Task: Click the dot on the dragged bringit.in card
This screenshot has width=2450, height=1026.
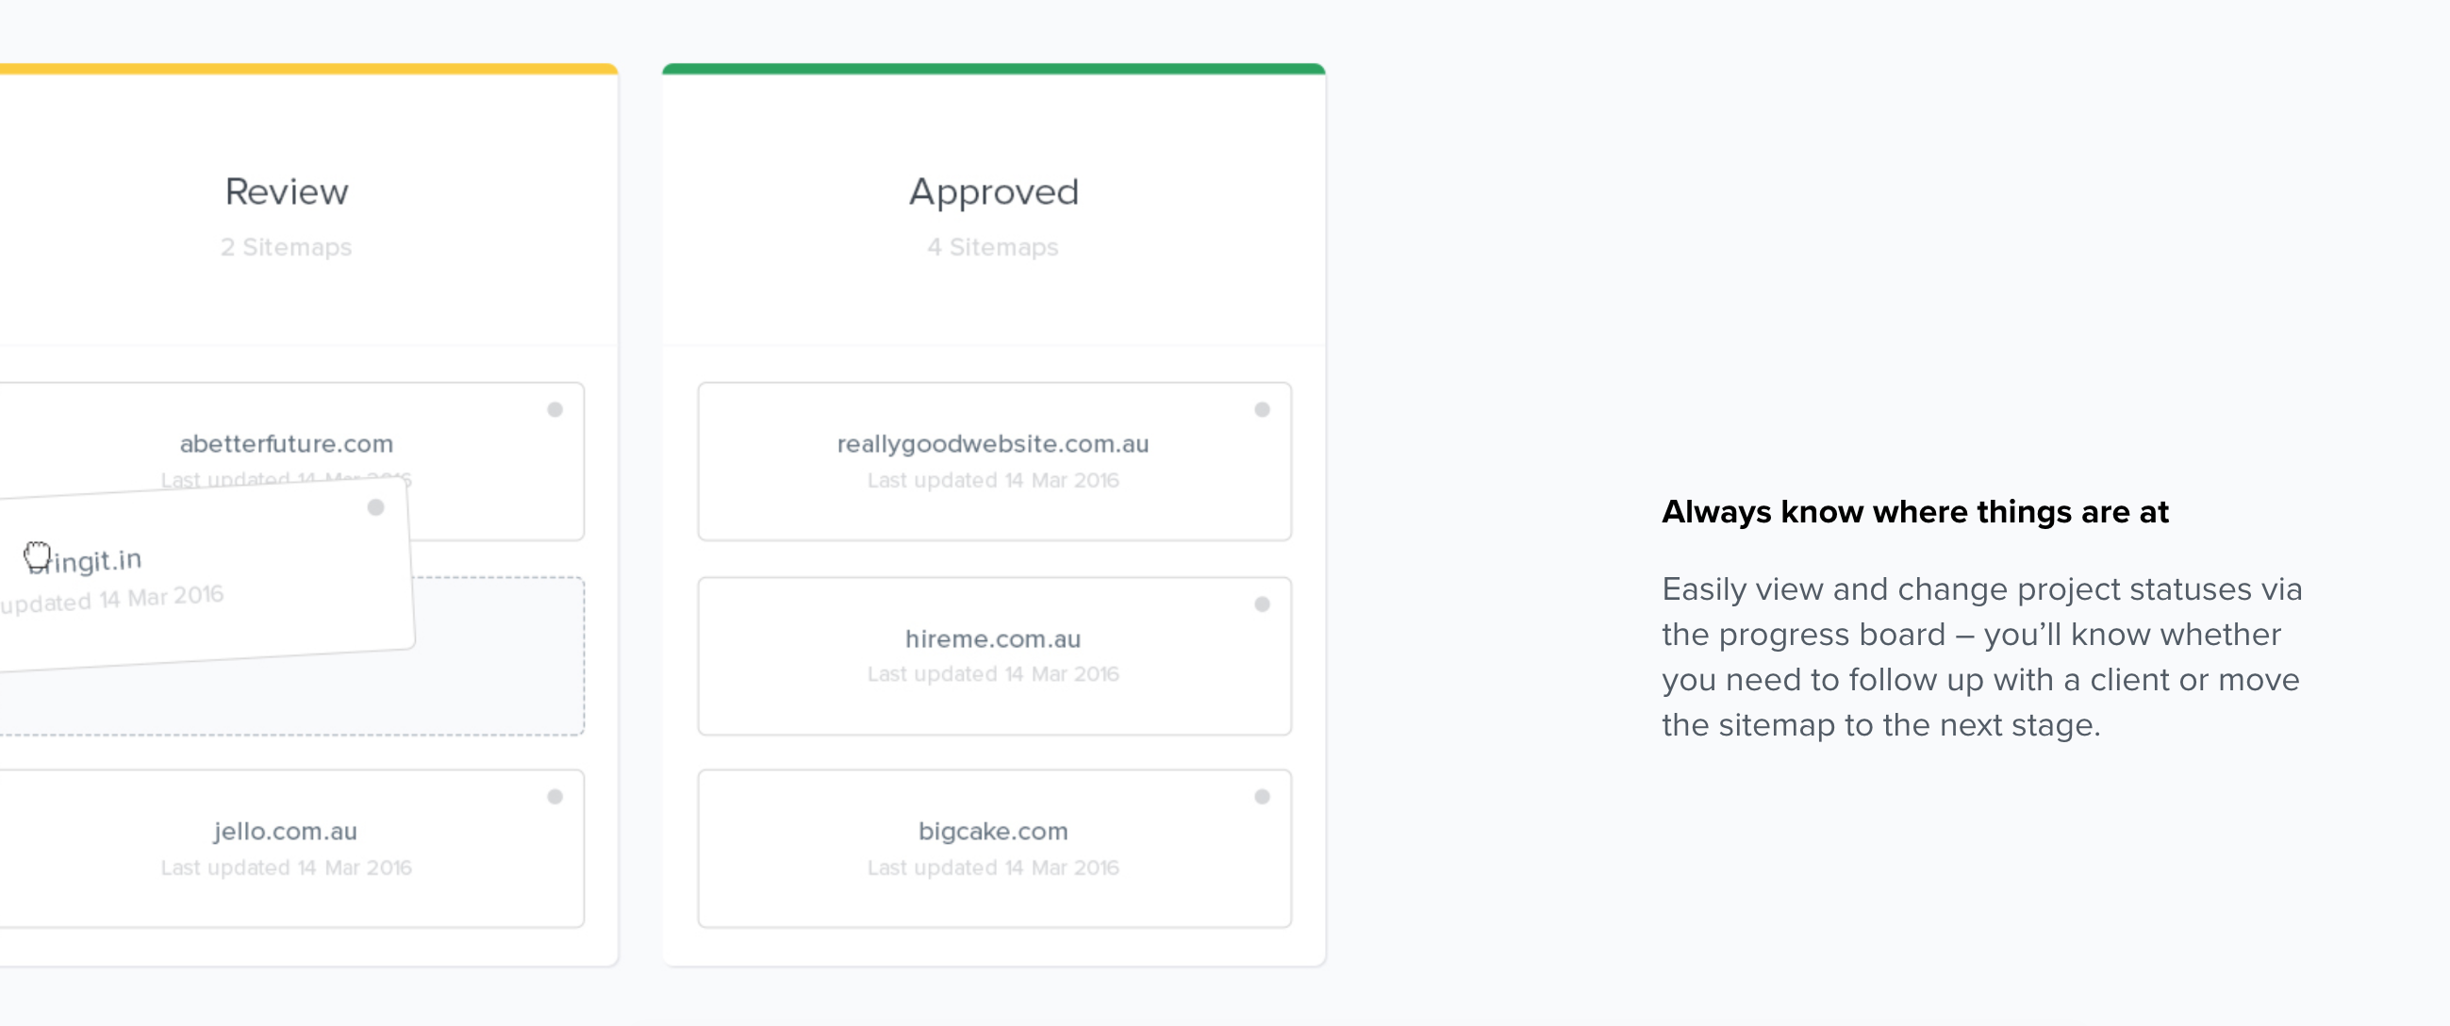Action: pos(375,507)
